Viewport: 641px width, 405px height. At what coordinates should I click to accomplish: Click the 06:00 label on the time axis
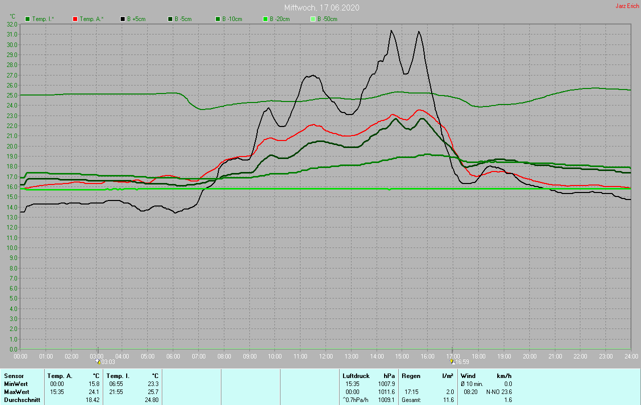tap(173, 356)
